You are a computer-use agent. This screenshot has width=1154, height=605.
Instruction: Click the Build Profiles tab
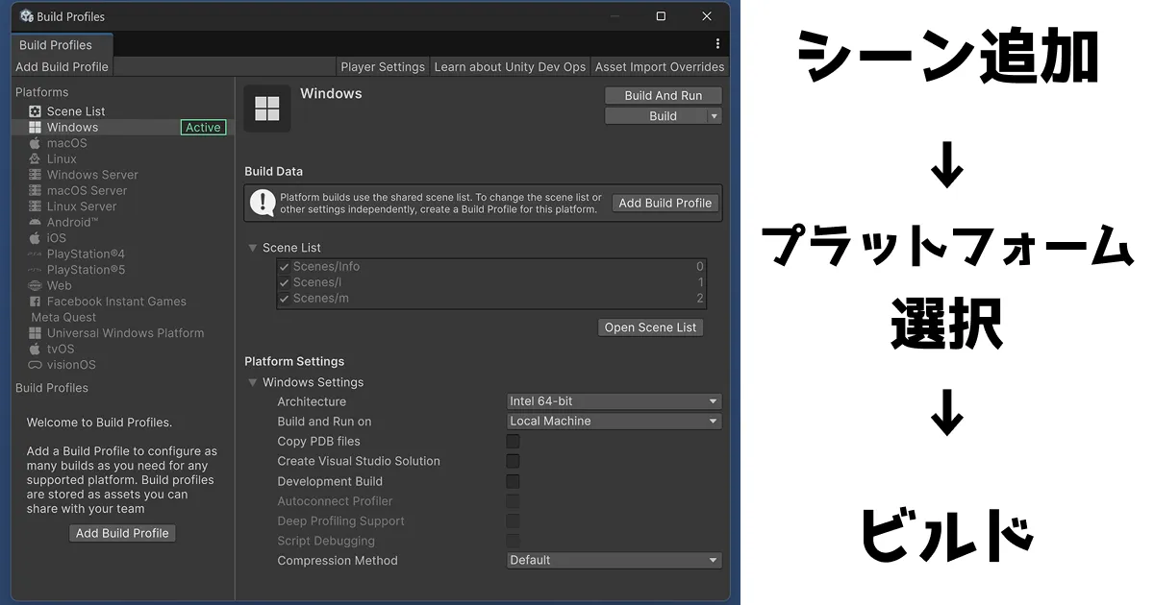coord(56,45)
